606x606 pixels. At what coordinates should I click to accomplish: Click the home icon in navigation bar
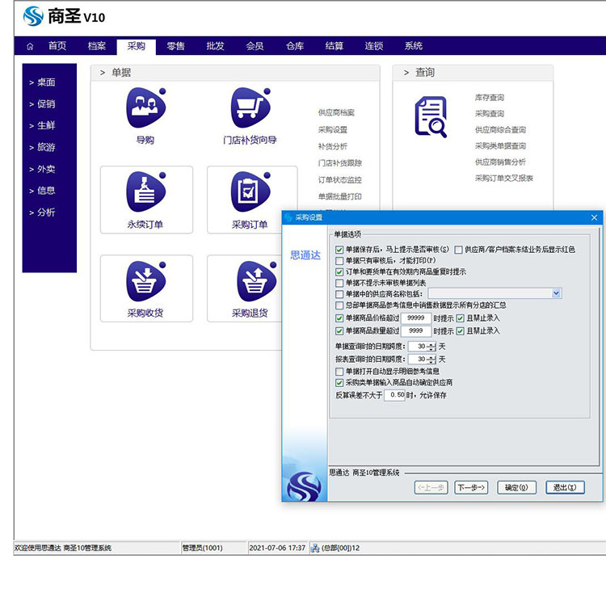coord(30,46)
